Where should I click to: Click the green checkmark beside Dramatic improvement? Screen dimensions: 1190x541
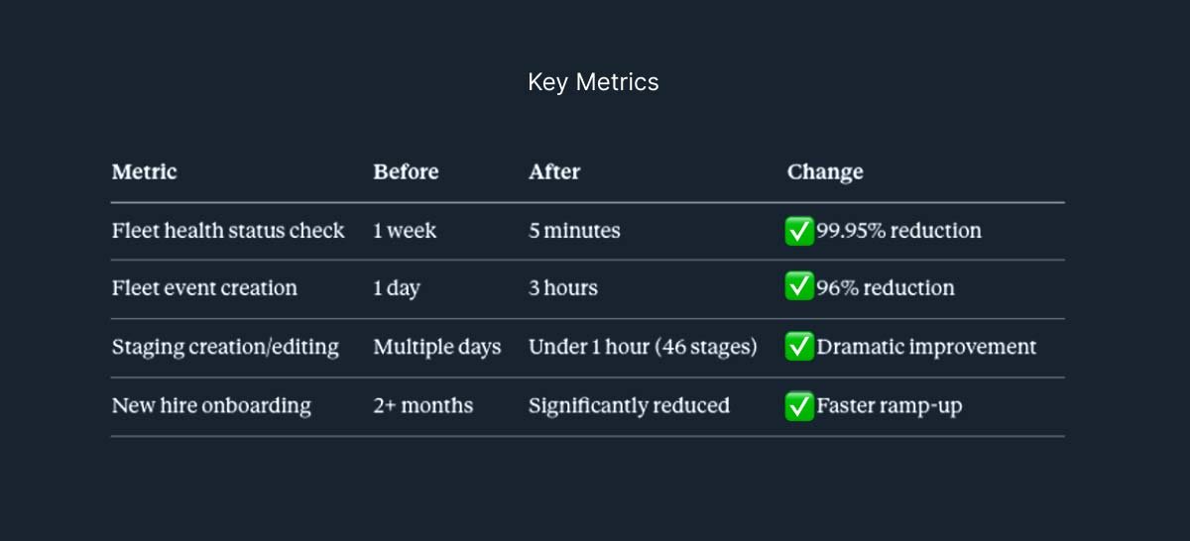tap(799, 347)
